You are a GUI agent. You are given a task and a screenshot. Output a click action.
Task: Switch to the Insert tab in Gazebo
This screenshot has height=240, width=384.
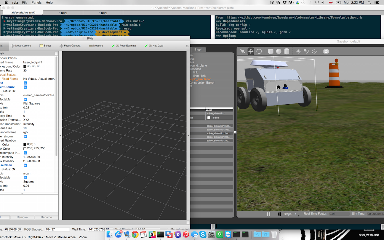tap(199, 49)
